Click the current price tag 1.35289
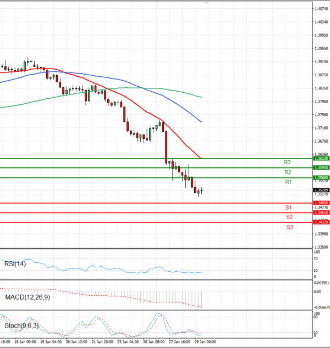Screen dimensions: 330x348 [x=321, y=190]
